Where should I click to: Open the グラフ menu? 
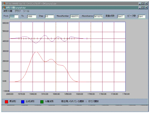pyautogui.click(x=18, y=11)
